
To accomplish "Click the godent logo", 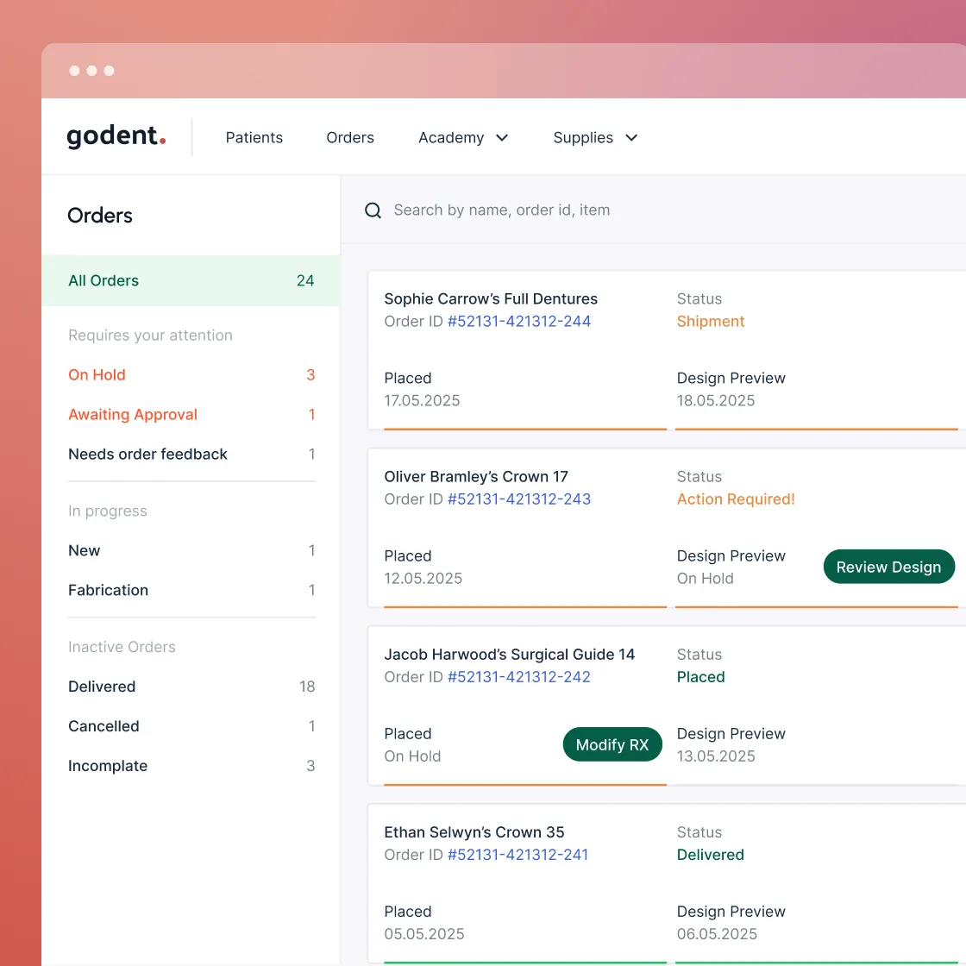I will (x=116, y=136).
